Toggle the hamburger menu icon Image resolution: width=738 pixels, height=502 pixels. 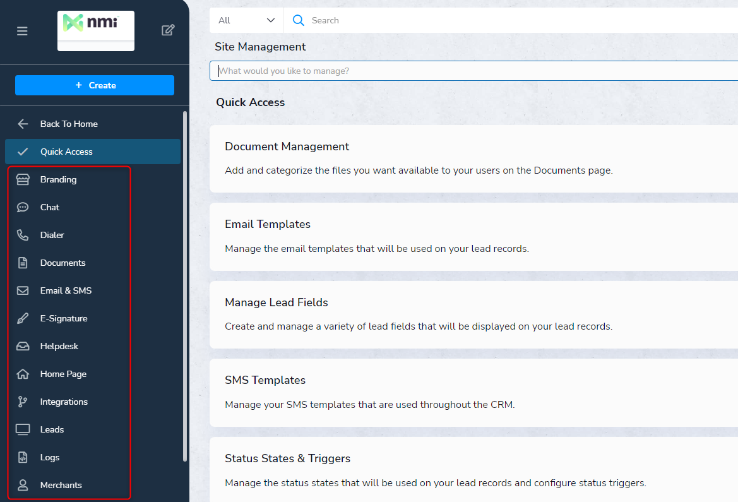click(22, 31)
